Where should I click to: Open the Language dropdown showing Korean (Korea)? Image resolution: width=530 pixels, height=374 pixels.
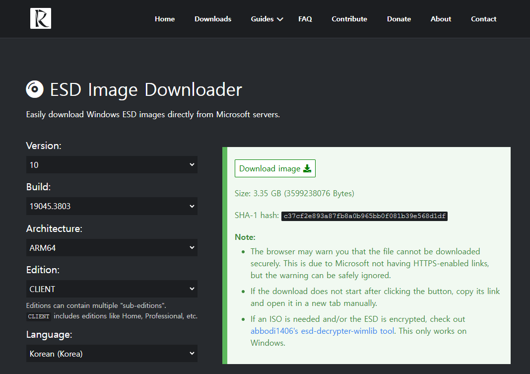(112, 353)
